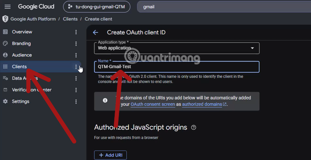Click the help icon beside Authorized JavaScript origins

194,127
